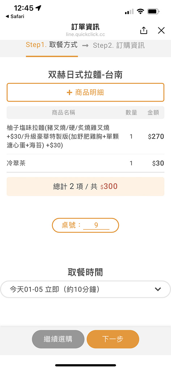Tap the share icon in header

click(144, 30)
